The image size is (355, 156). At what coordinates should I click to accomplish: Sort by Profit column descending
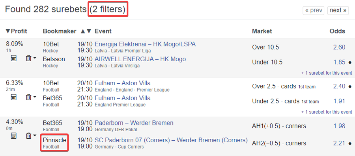(x=16, y=31)
